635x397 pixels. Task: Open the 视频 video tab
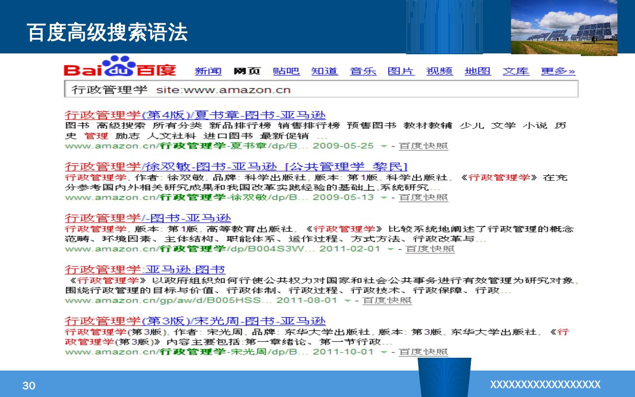(x=439, y=71)
